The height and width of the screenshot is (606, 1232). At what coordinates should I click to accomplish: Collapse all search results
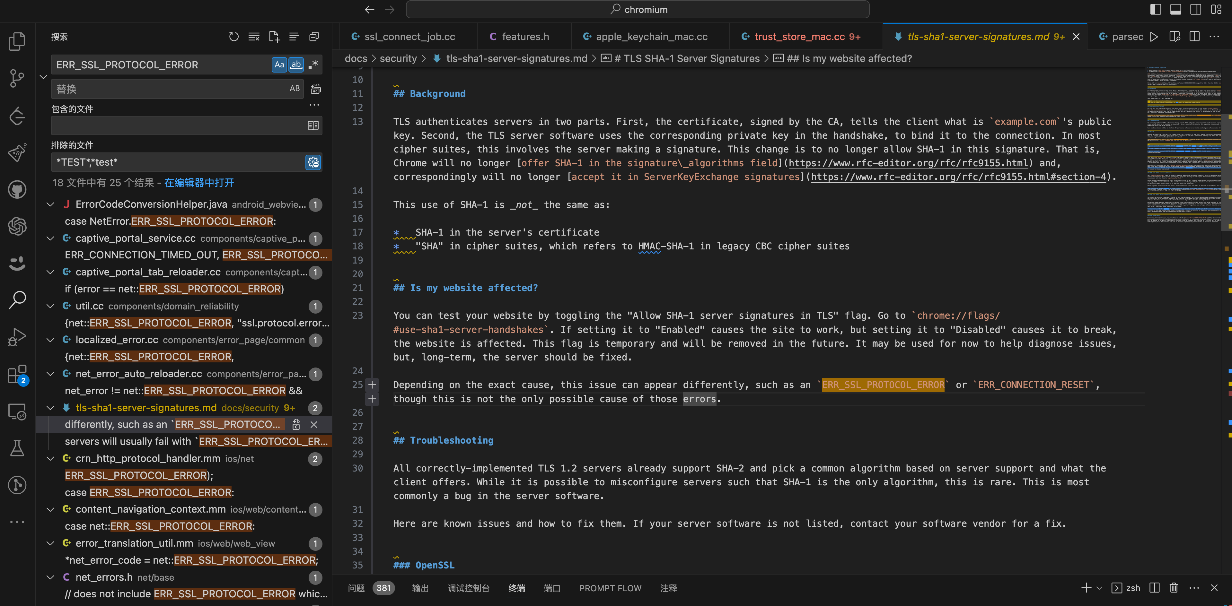[x=314, y=37]
